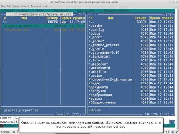Viewport: 179px width, 134px height.
Task: Open the Левая панель menu in Midnight Commander
Action: 15,10
